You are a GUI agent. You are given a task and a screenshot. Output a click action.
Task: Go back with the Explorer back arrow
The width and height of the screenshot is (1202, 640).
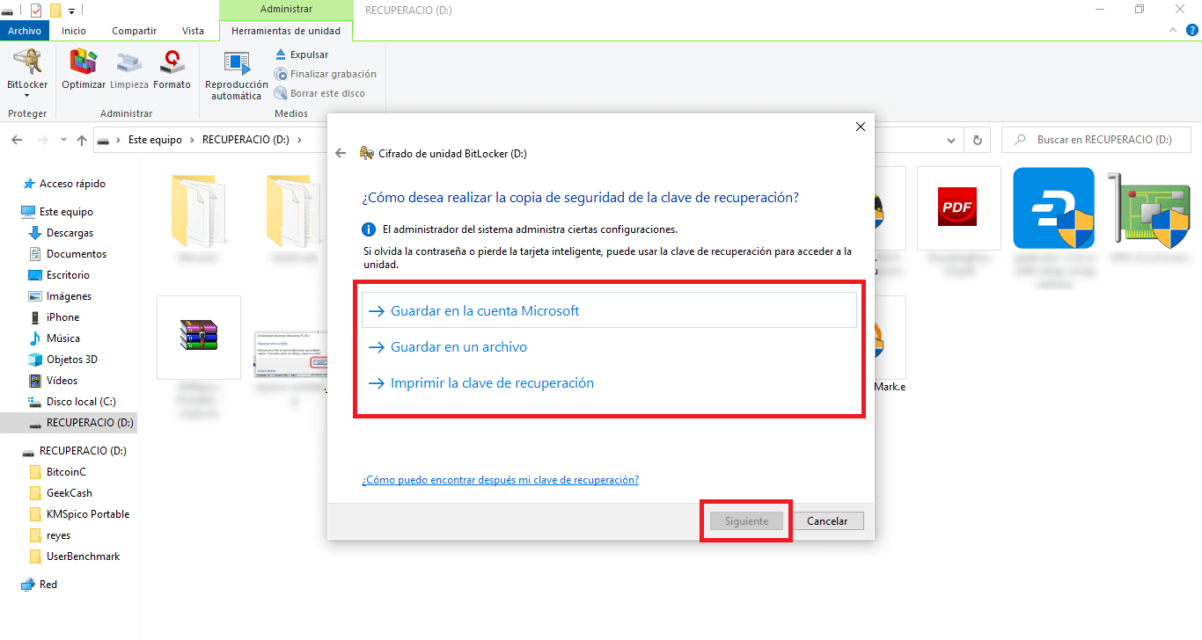pyautogui.click(x=17, y=140)
